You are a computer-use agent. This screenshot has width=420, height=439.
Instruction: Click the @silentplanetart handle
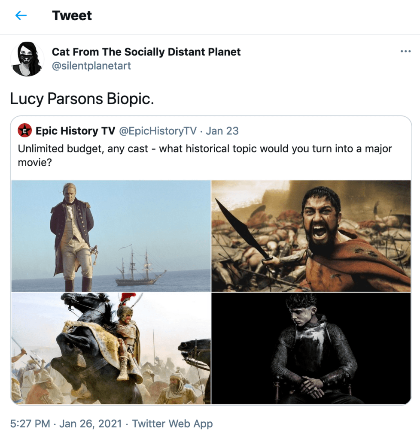91,66
